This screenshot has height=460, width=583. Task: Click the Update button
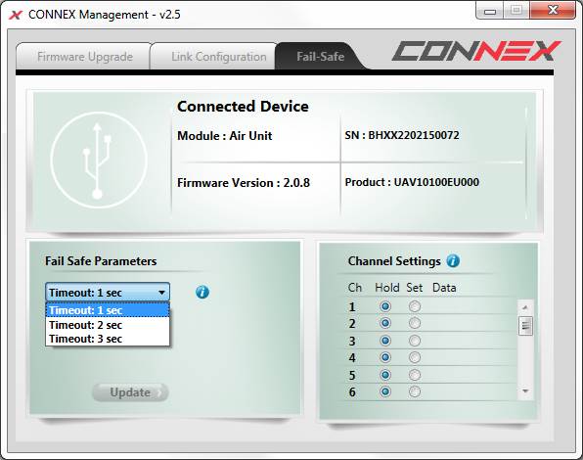point(130,392)
